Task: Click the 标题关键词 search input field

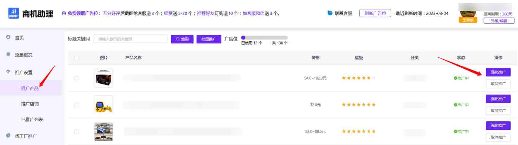Action: pyautogui.click(x=131, y=39)
